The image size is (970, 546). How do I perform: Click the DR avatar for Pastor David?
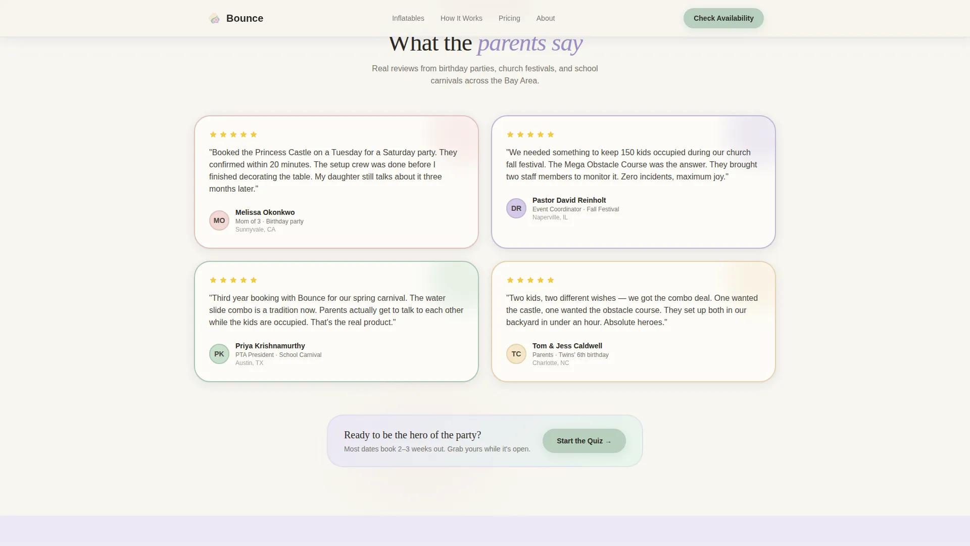(x=516, y=208)
